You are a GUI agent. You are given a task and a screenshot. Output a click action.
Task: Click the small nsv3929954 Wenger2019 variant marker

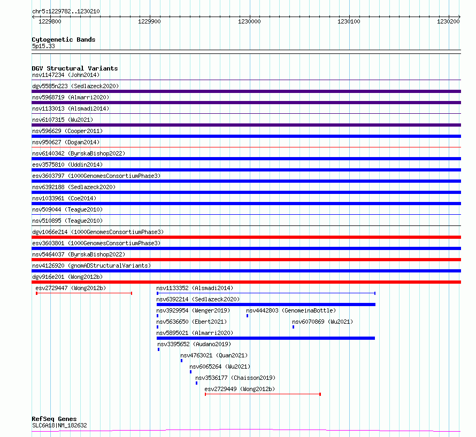[x=157, y=316]
